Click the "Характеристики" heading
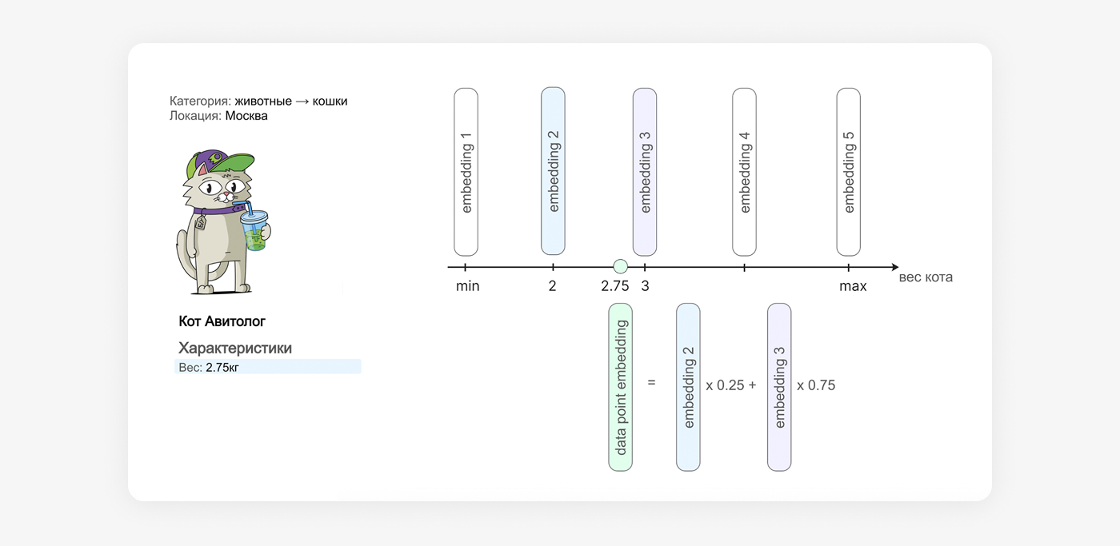Viewport: 1120px width, 546px height. click(235, 349)
